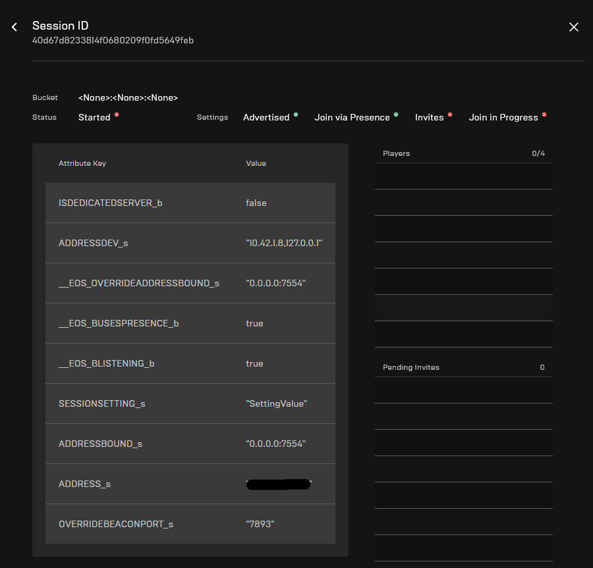Viewport: 593px width, 568px height.
Task: Click the red dot beside Started status
Action: 116,113
